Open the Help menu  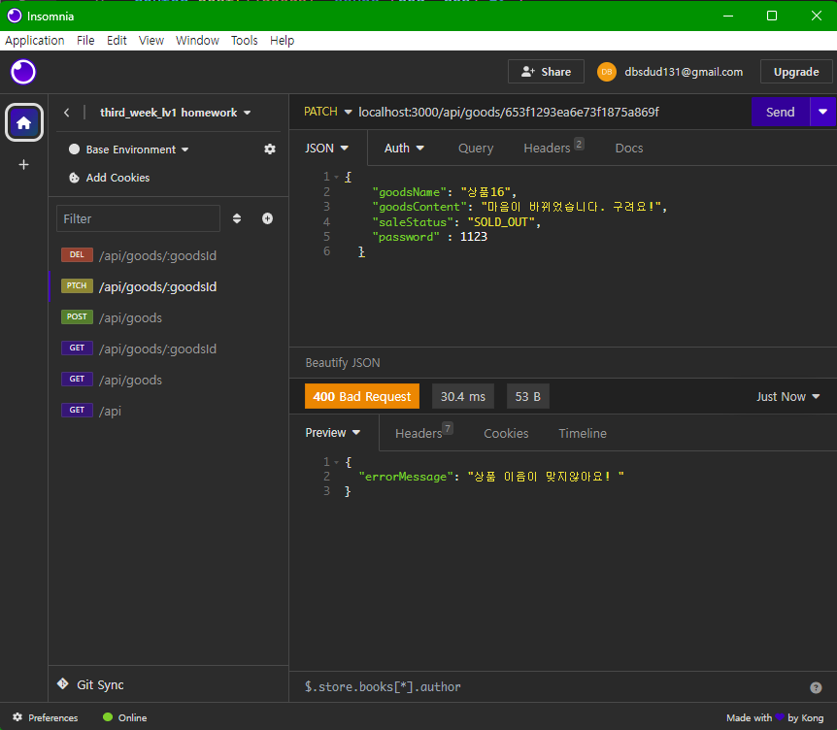click(282, 41)
